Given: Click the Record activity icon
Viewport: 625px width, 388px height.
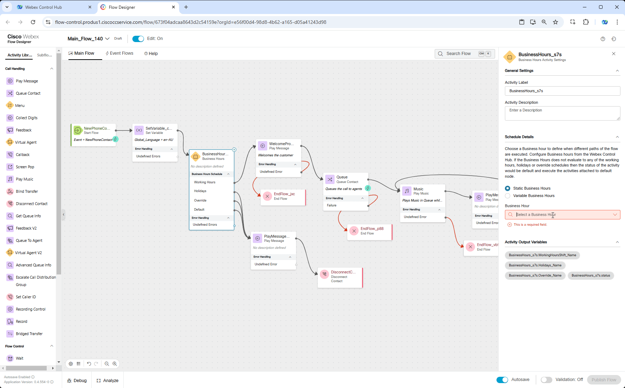Looking at the screenshot, I should click(x=10, y=321).
